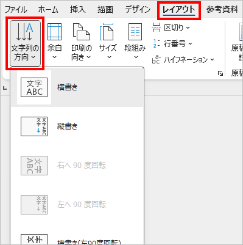Expand the 段組み dropdown arrow

coord(136,57)
